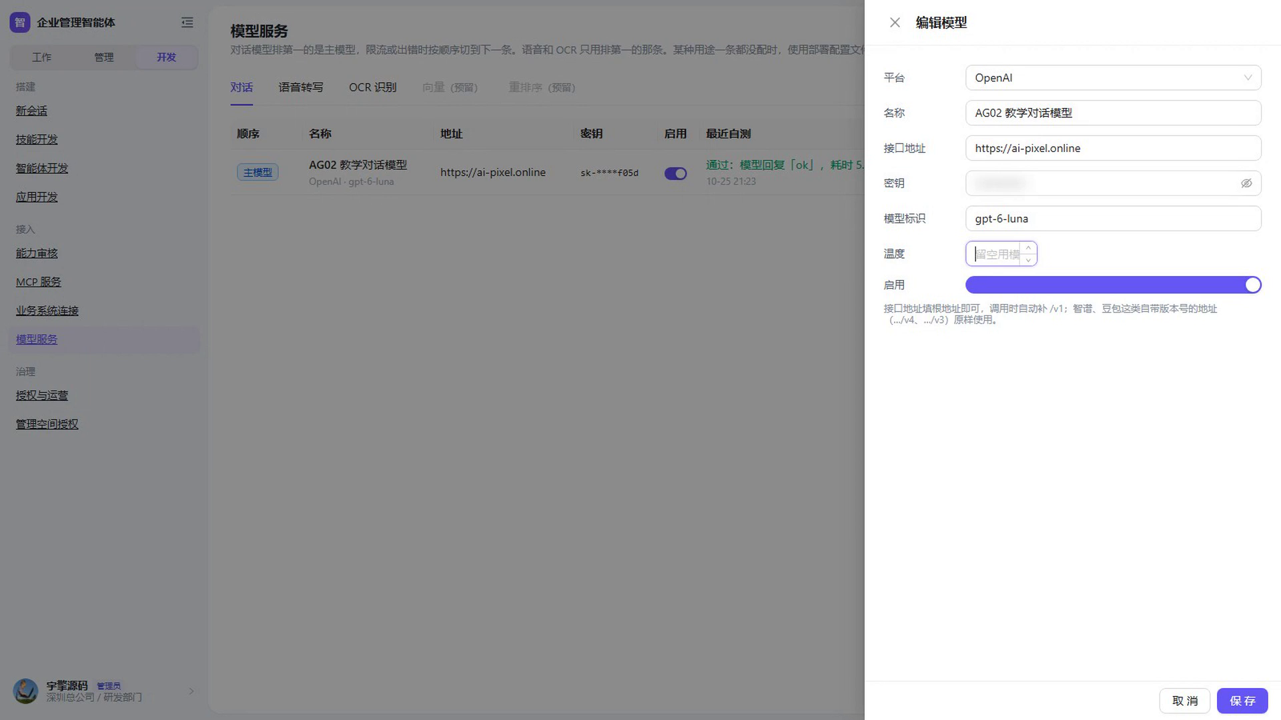This screenshot has height=720, width=1281.
Task: Click the 向量（预留）disabled tab
Action: 450,87
